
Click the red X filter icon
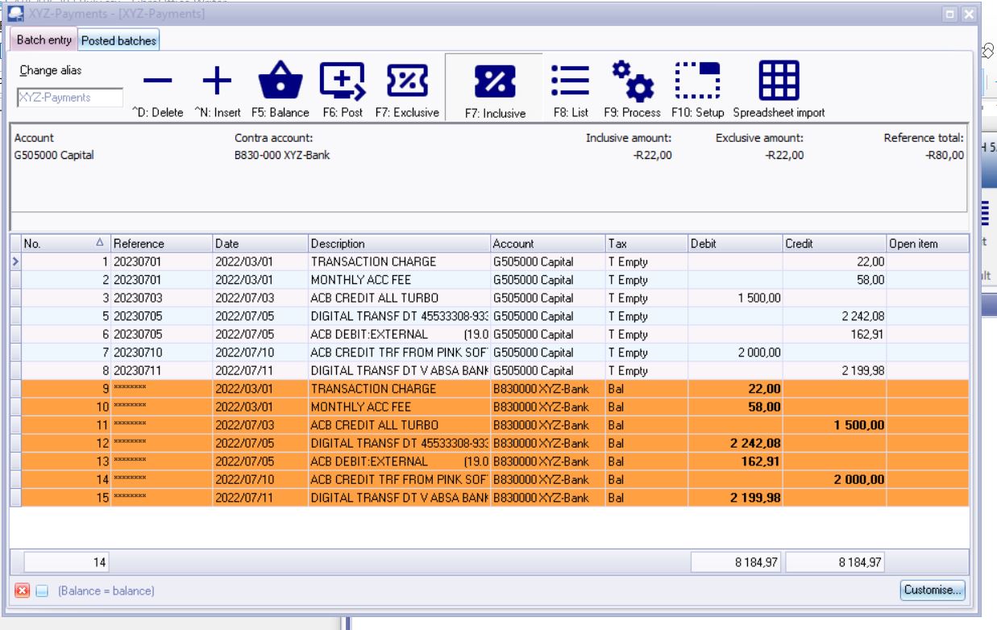[23, 590]
